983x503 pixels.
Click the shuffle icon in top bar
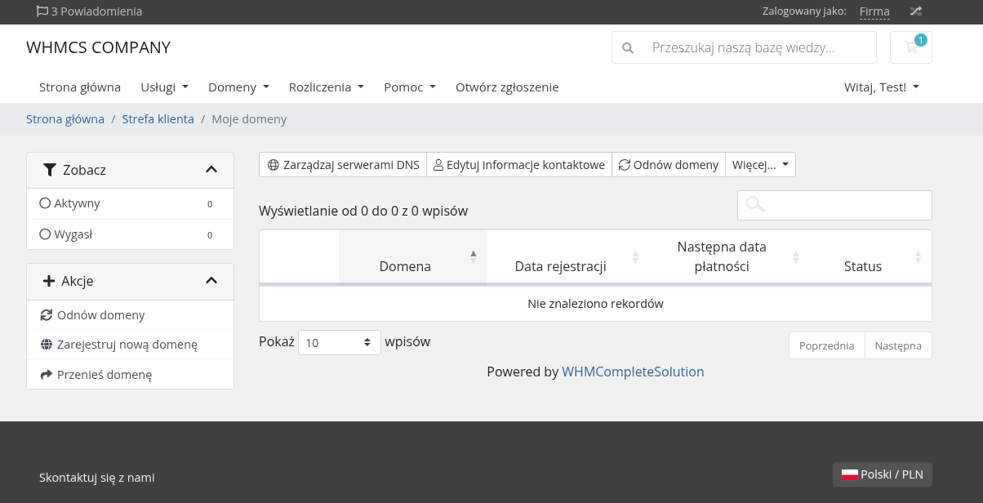click(x=916, y=11)
